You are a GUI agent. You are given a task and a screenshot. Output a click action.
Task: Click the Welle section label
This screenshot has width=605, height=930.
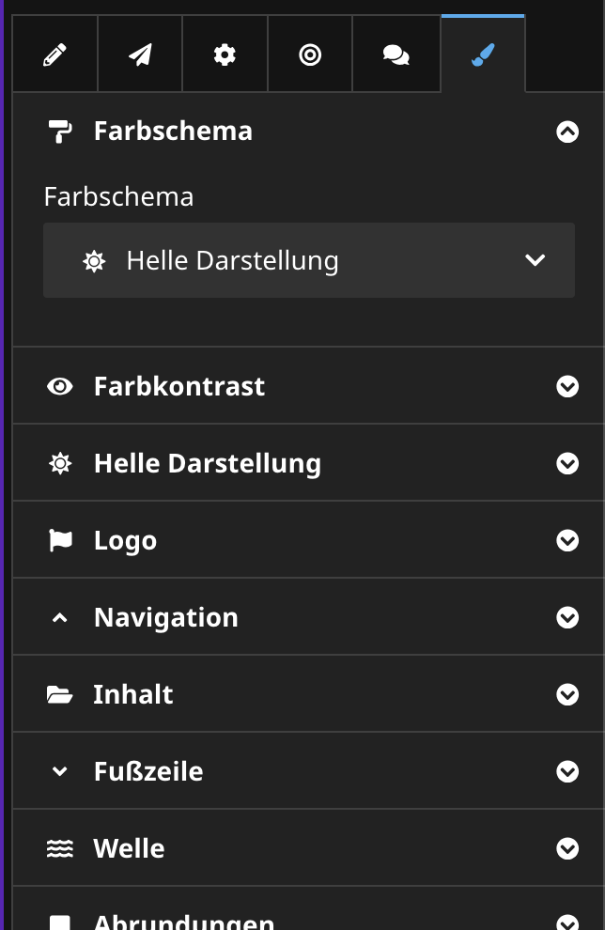point(129,848)
